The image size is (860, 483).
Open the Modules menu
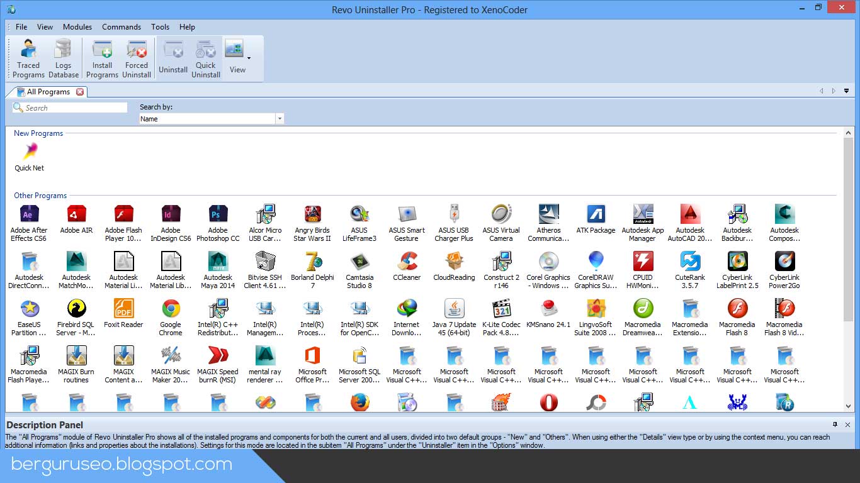pos(77,27)
